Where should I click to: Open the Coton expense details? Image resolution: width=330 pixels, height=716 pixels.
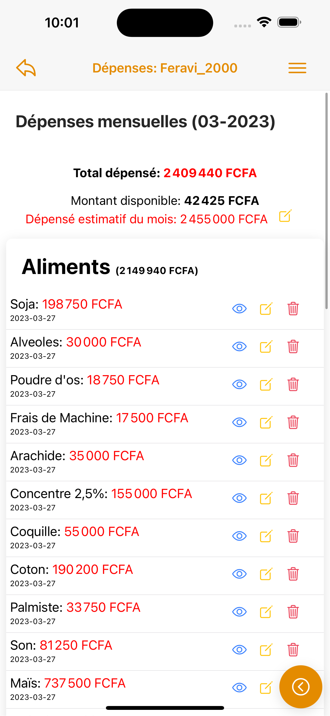click(x=239, y=574)
